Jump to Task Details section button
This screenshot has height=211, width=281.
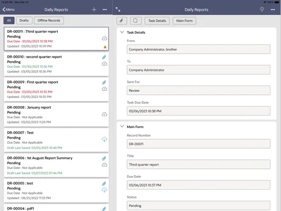(x=157, y=20)
